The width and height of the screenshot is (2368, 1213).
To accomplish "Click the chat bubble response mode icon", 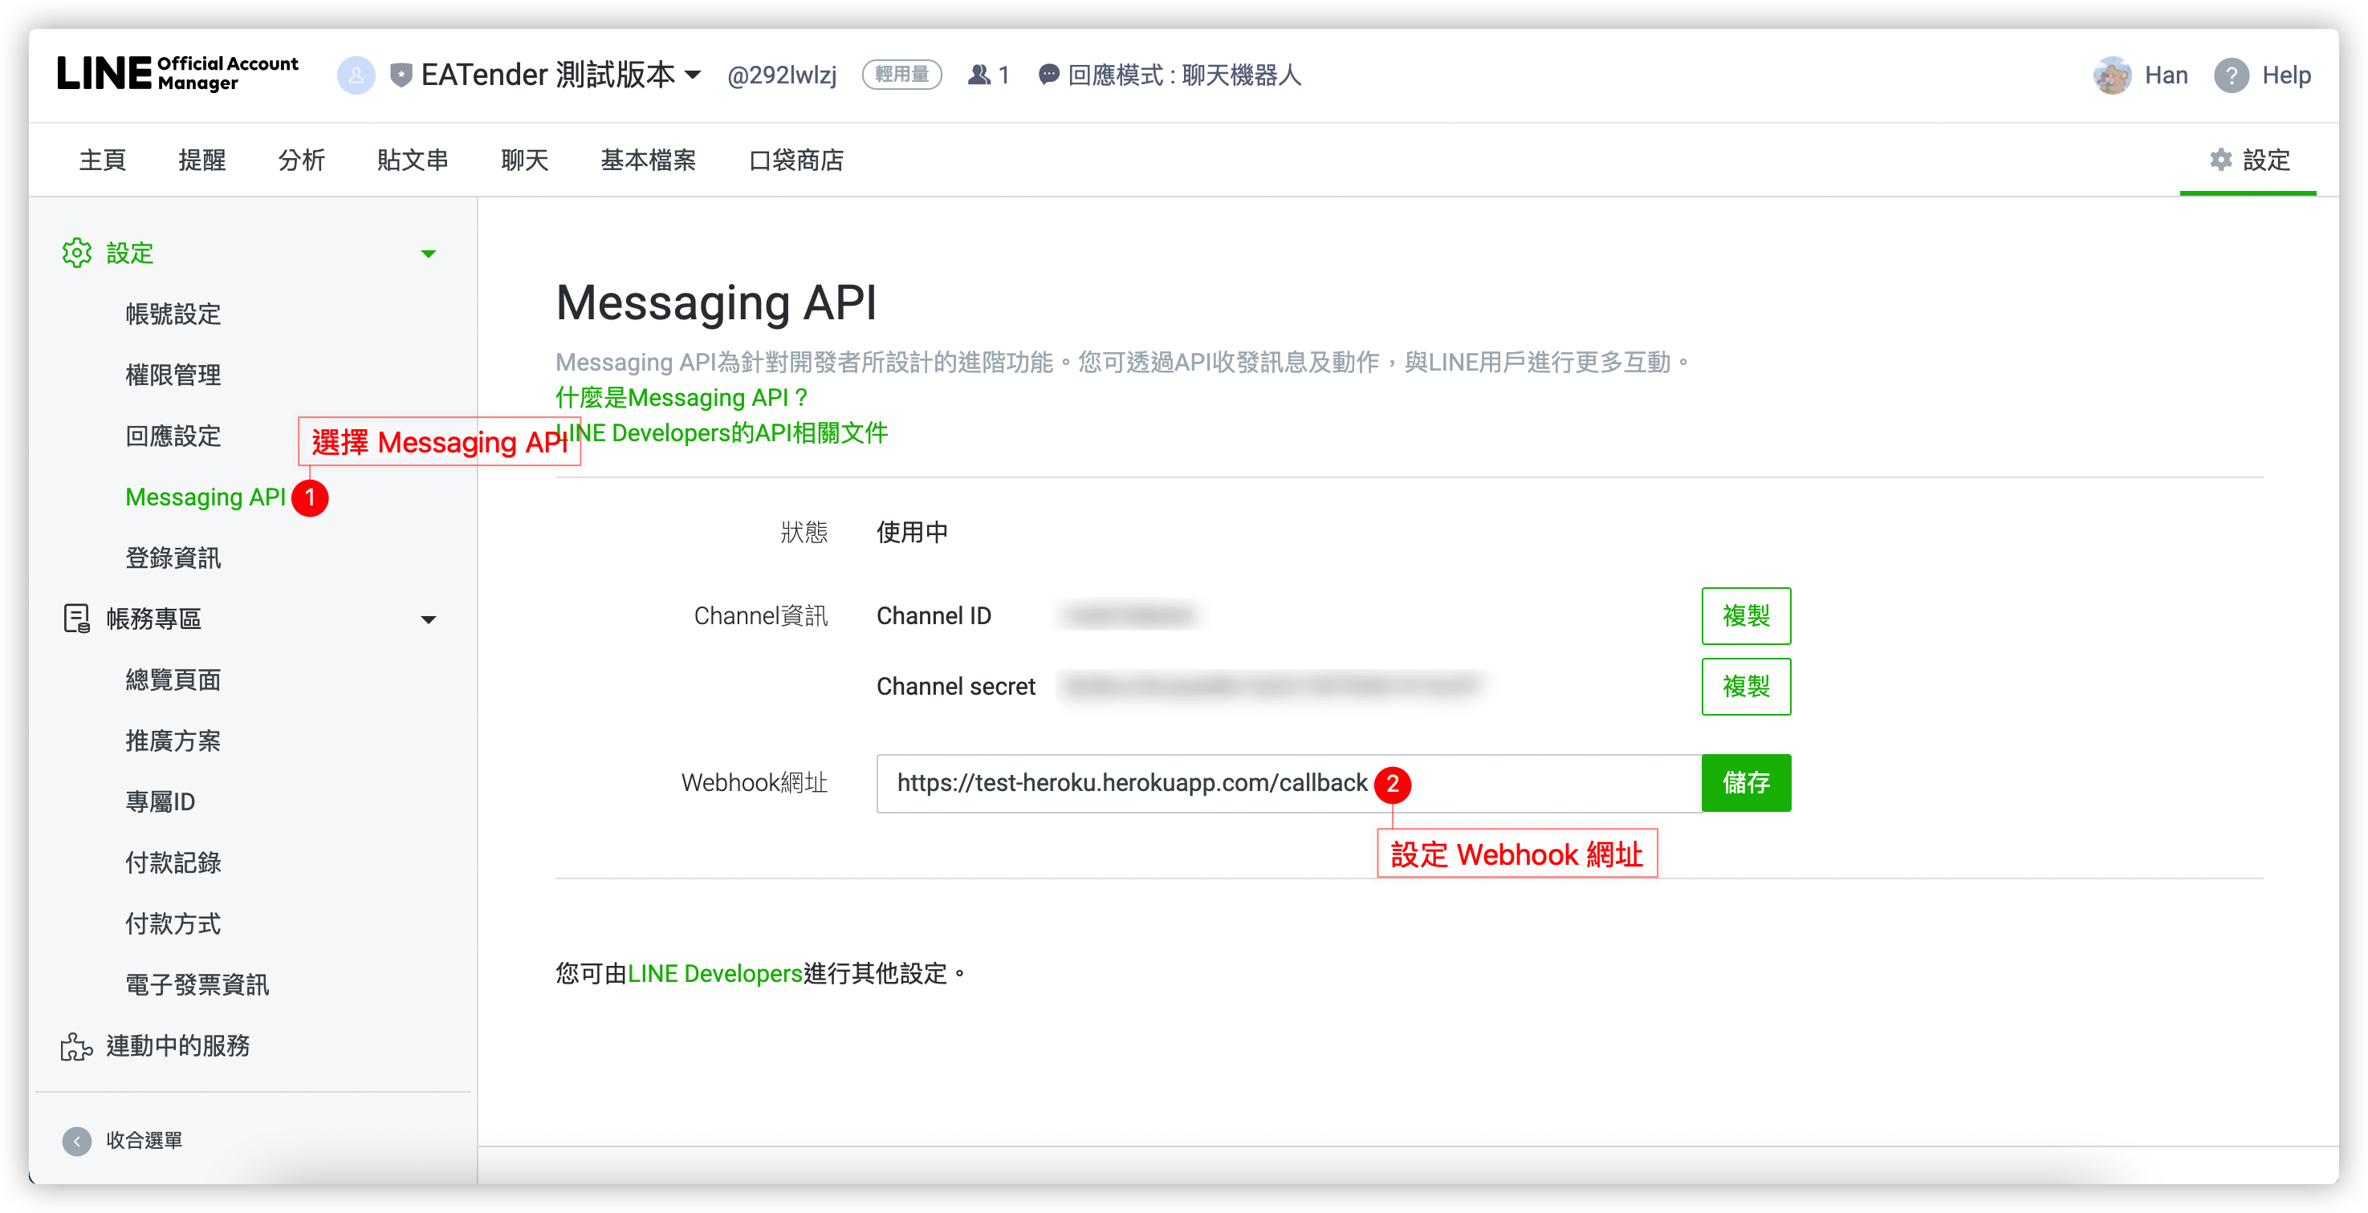I will click(1048, 75).
